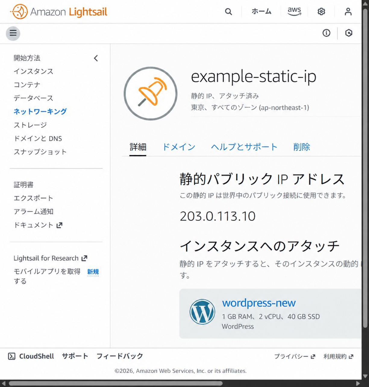Image resolution: width=369 pixels, height=387 pixels.
Task: Switch to the ドメイン tab
Action: (179, 147)
